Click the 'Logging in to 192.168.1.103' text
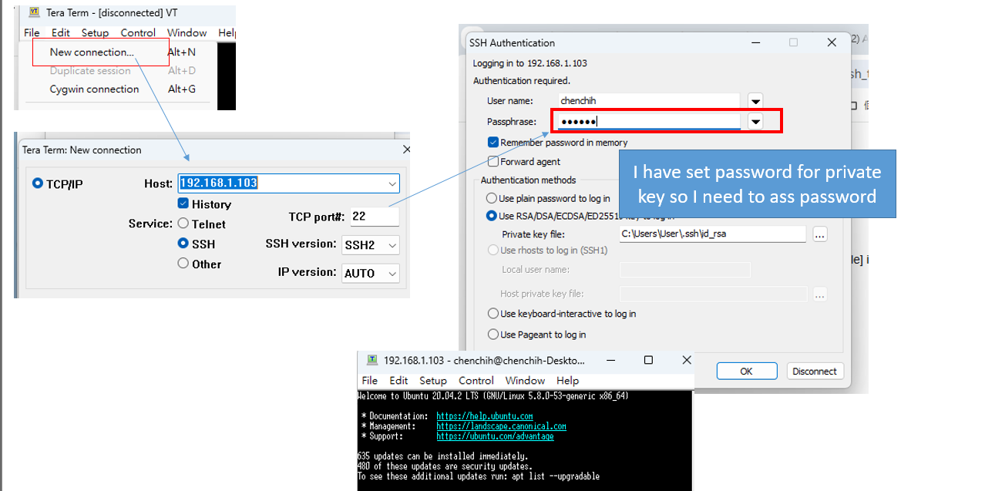The width and height of the screenshot is (985, 491). click(529, 63)
